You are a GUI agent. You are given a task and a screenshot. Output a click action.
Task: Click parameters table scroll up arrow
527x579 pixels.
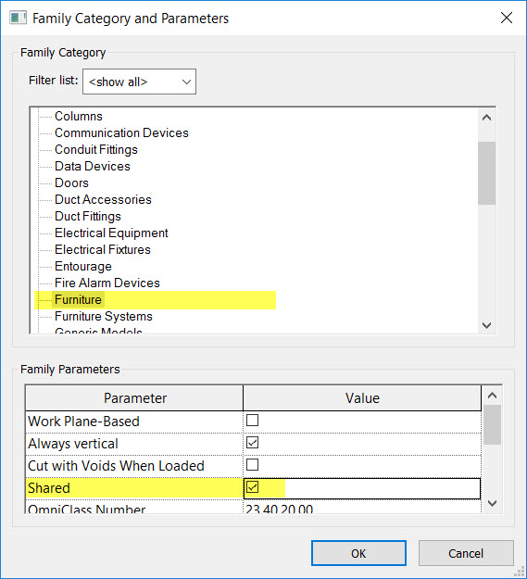point(492,396)
